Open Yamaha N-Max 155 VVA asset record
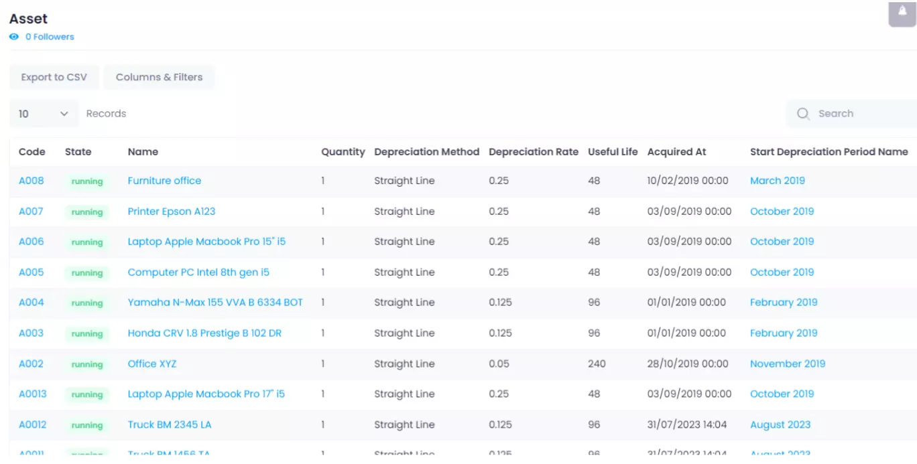Image resolution: width=917 pixels, height=464 pixels. coord(215,303)
